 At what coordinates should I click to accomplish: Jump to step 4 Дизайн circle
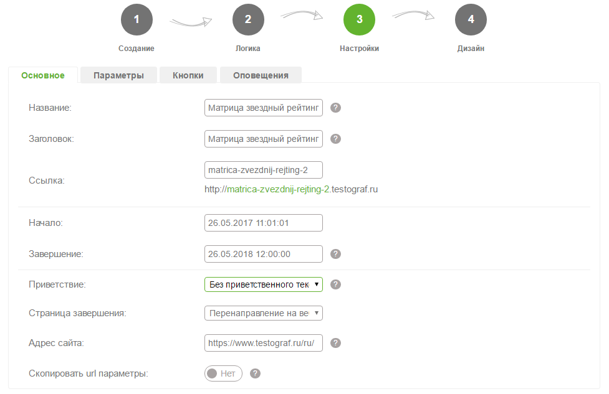click(x=471, y=19)
